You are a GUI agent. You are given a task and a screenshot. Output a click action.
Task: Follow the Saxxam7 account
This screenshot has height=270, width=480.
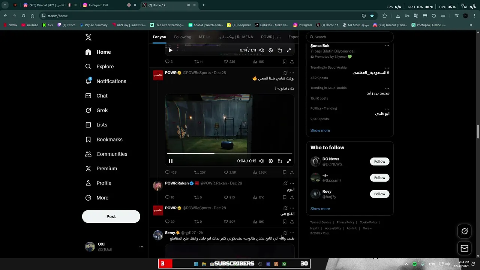(379, 178)
